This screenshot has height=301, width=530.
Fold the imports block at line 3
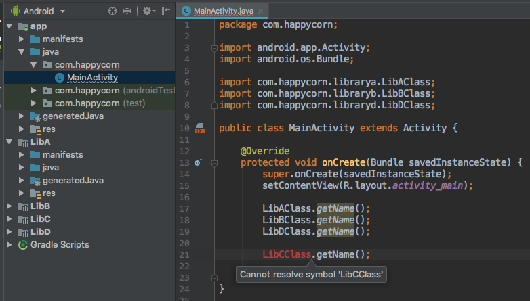(x=214, y=47)
